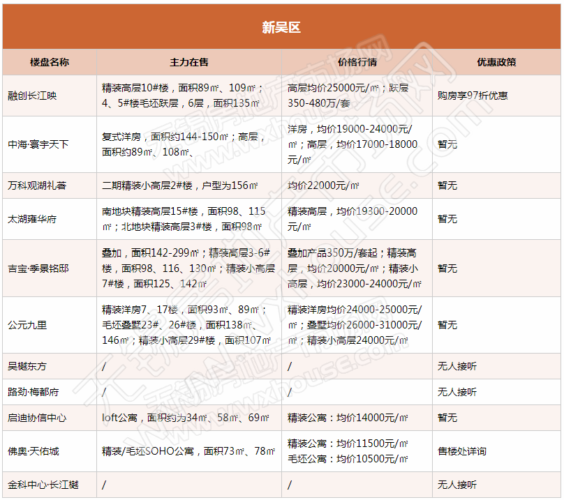Image resolution: width=564 pixels, height=500 pixels.
Task: Select the 楼盘名称 column header
Action: tap(50, 62)
